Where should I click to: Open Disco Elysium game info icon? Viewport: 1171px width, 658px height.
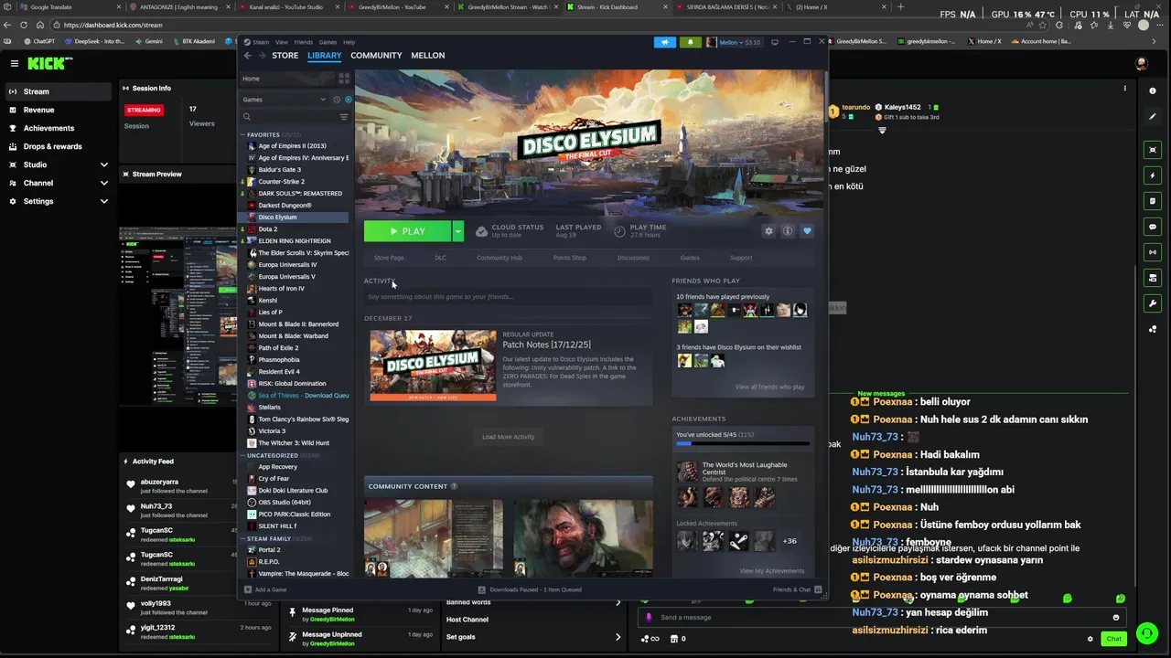click(x=788, y=231)
